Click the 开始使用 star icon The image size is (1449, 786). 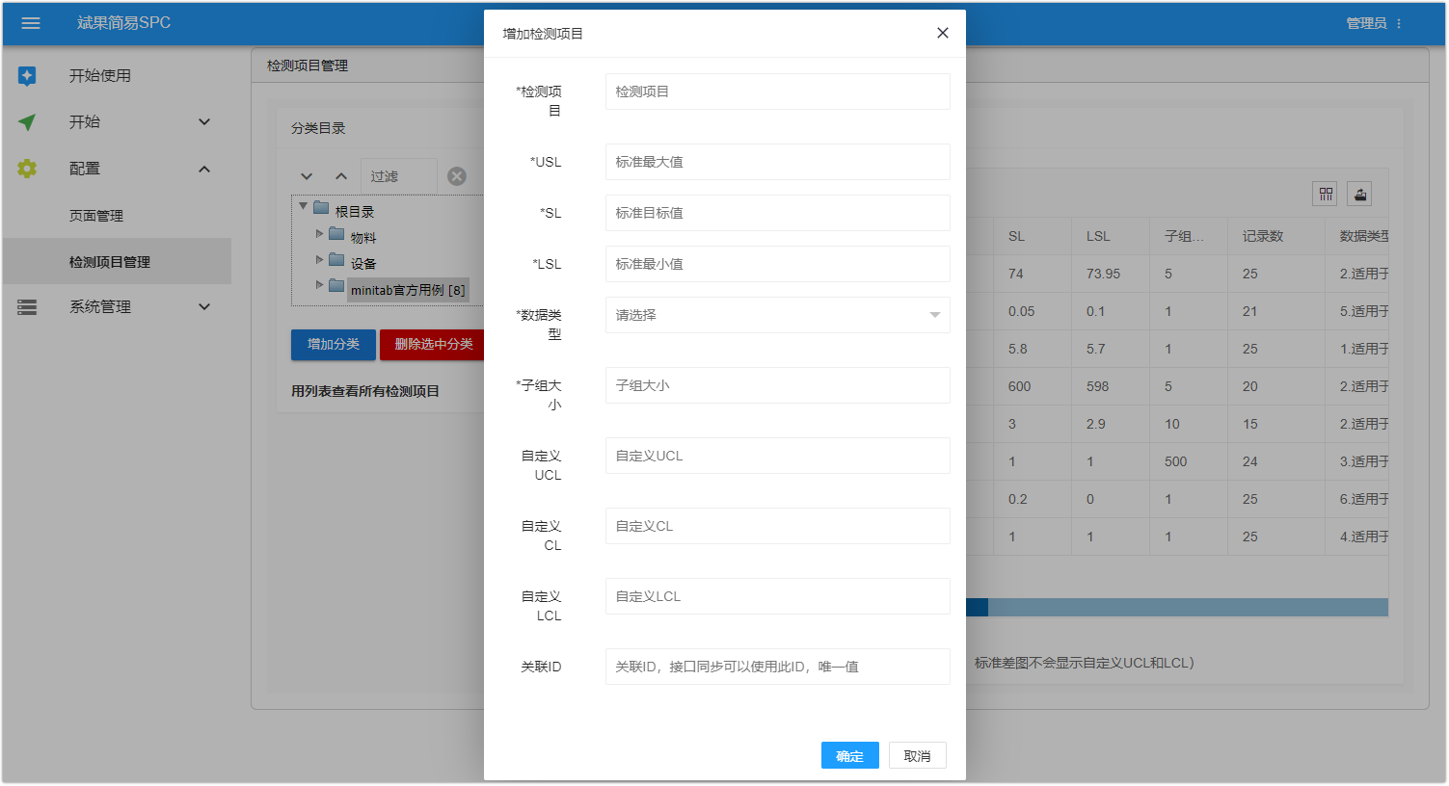pyautogui.click(x=27, y=75)
